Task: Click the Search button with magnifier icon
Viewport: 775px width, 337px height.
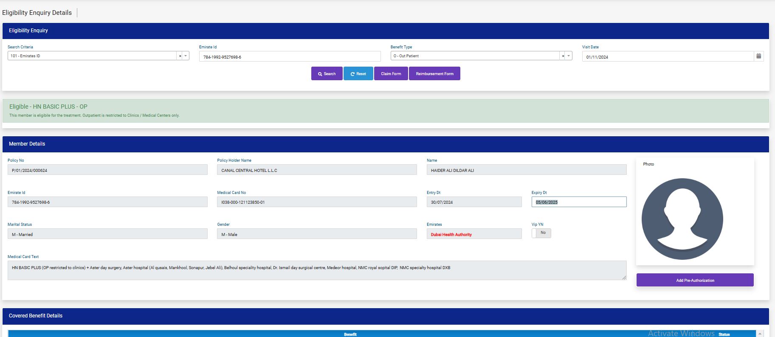Action: pyautogui.click(x=327, y=74)
